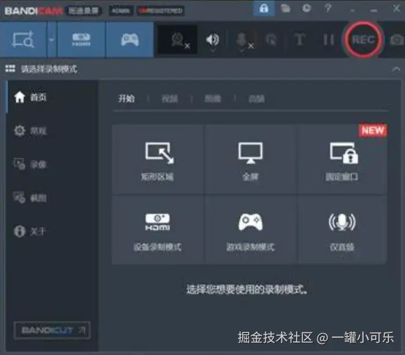
Task: Select the screen recording mode toolbar icon
Action: point(23,39)
